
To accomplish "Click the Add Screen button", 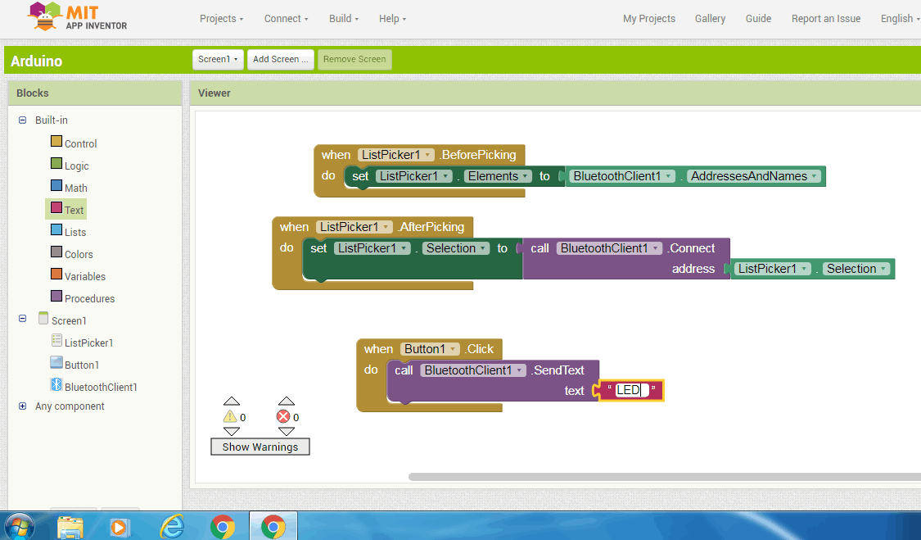I will 280,60.
